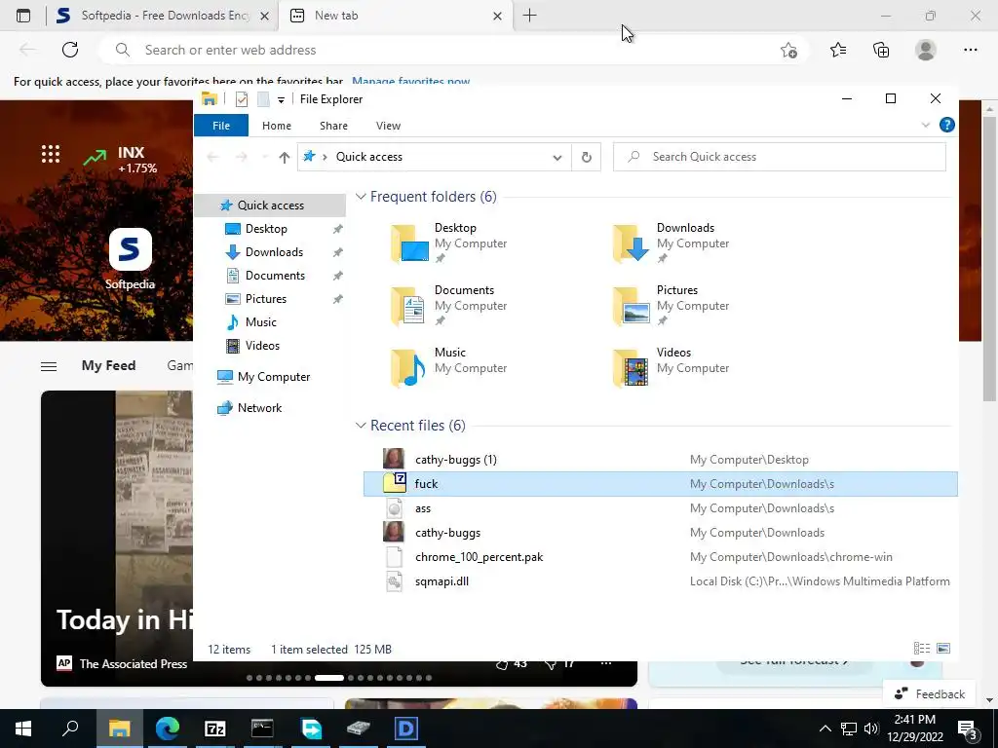Refresh the Quick access view

tap(586, 157)
